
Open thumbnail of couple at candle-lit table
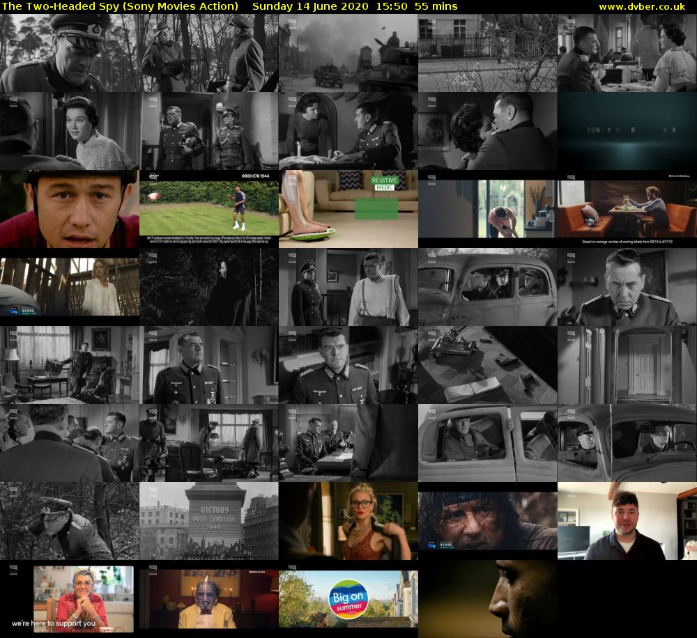[348, 131]
